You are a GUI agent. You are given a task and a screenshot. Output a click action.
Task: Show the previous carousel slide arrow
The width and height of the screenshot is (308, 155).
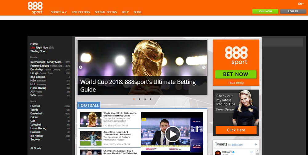click(80, 67)
